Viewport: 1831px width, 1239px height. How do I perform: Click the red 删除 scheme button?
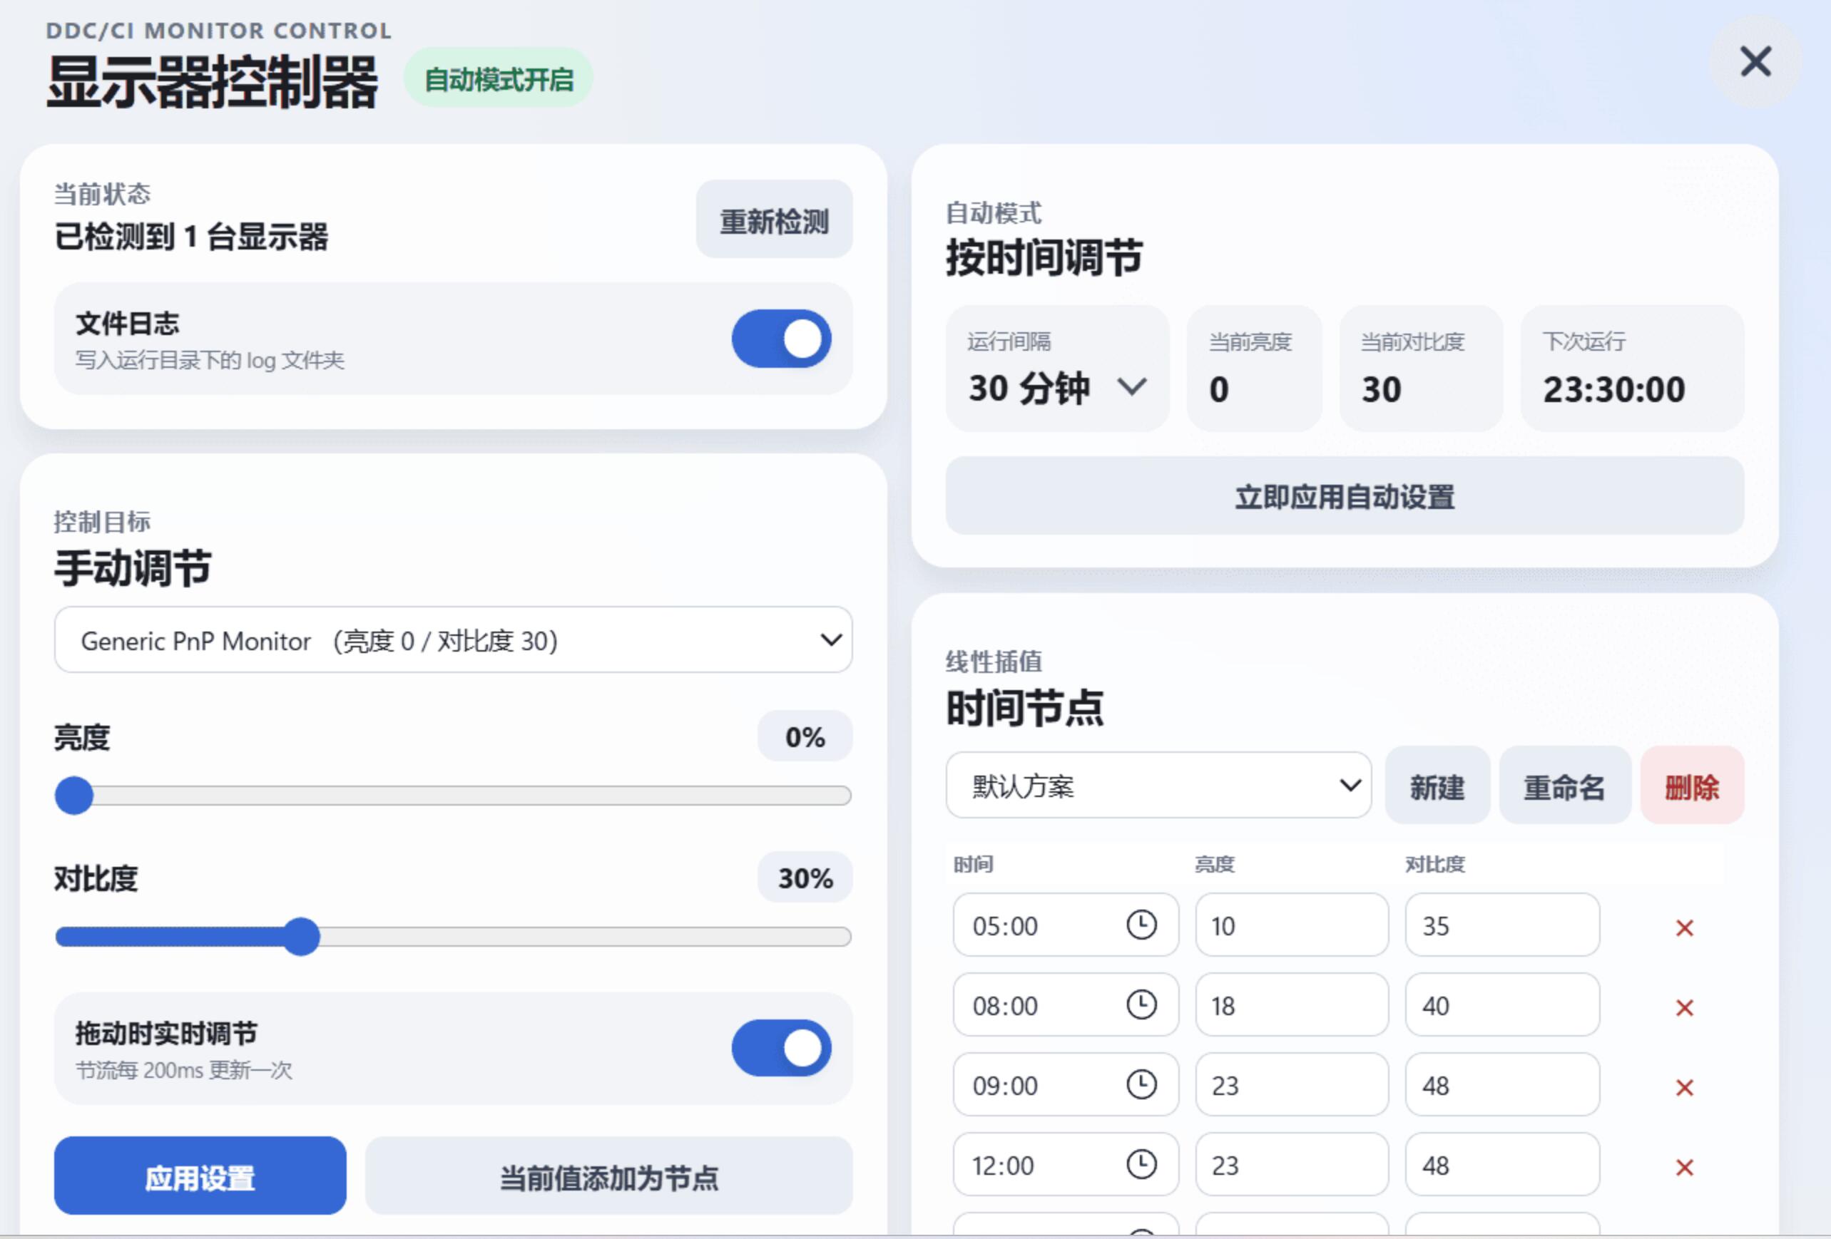click(1691, 786)
